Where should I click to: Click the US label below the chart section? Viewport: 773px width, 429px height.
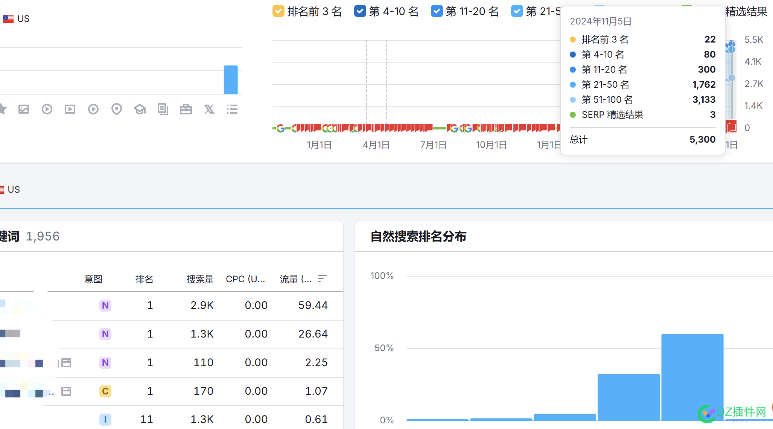(14, 190)
